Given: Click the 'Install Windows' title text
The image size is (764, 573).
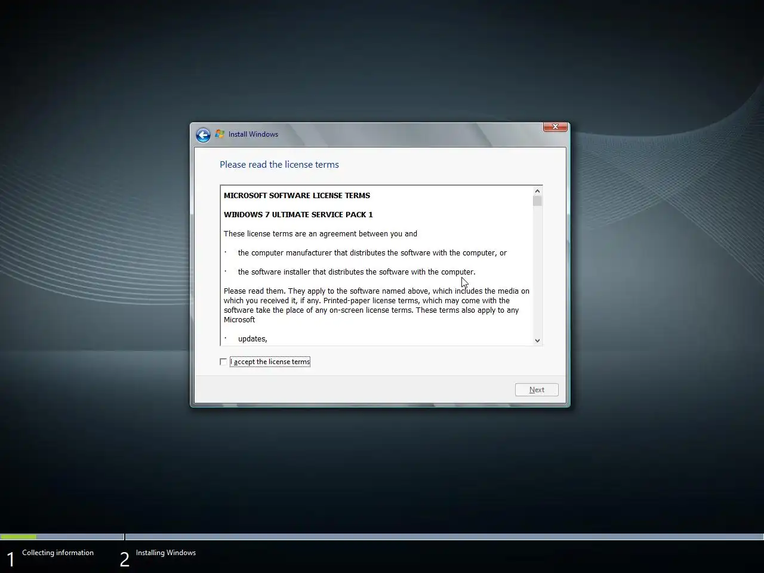Looking at the screenshot, I should [253, 134].
